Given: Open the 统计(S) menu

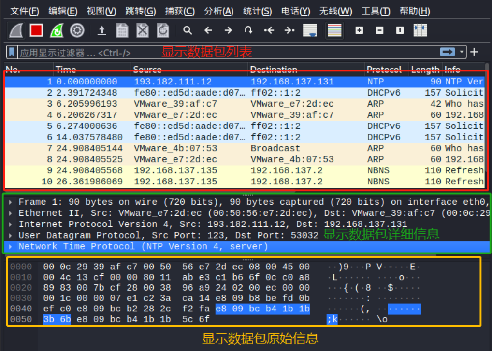Looking at the screenshot, I should tap(257, 11).
